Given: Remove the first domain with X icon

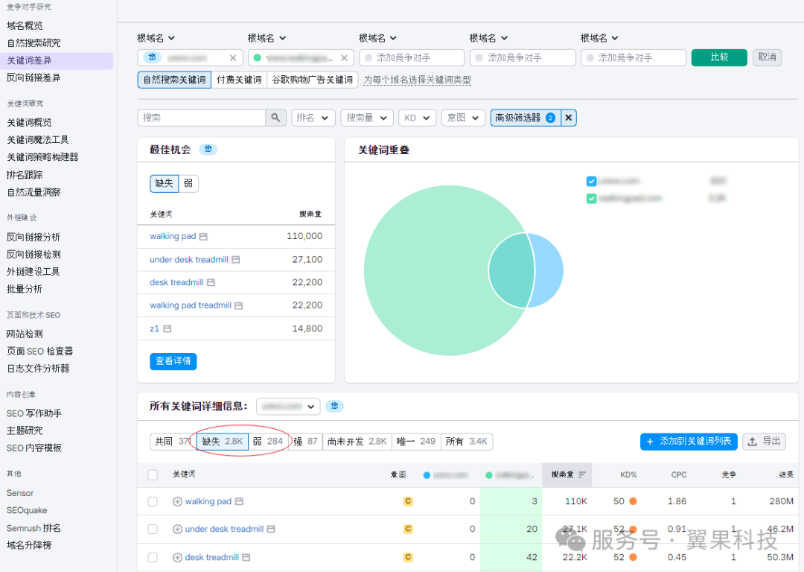Looking at the screenshot, I should pyautogui.click(x=232, y=58).
